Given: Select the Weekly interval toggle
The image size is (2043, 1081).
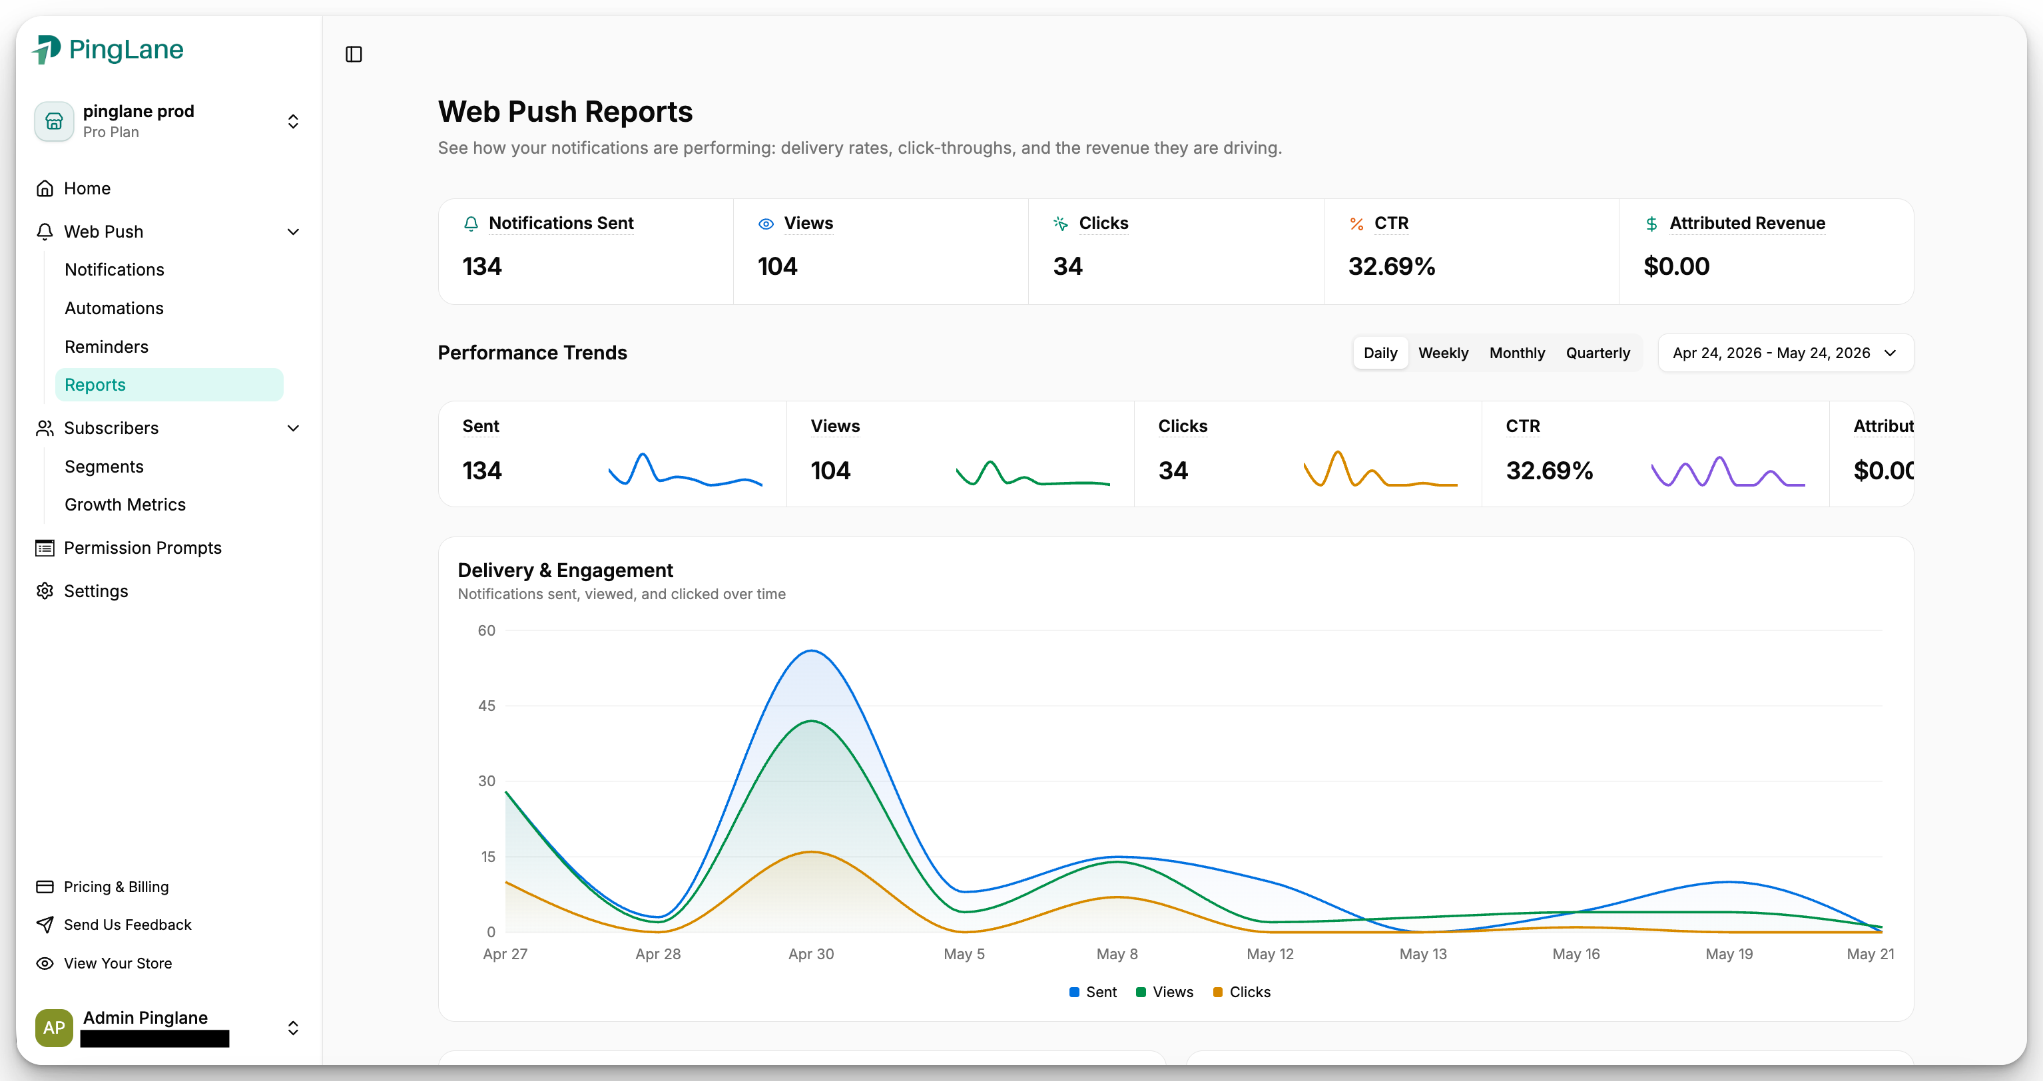Looking at the screenshot, I should pos(1444,353).
